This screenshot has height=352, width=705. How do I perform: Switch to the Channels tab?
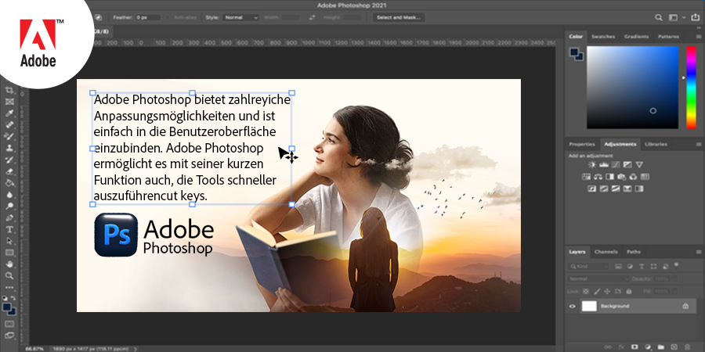click(606, 251)
